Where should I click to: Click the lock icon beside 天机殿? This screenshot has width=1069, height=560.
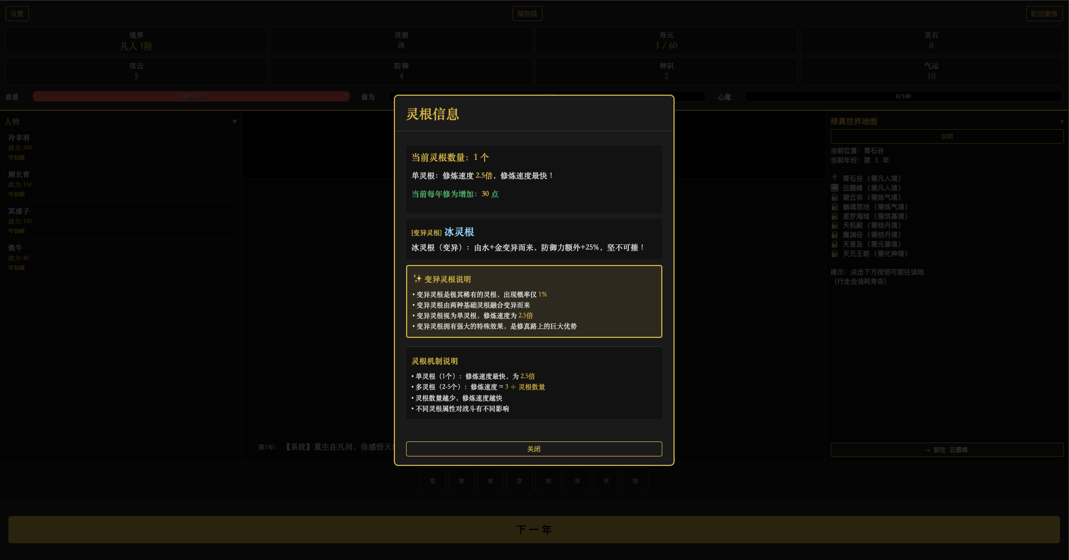(834, 225)
